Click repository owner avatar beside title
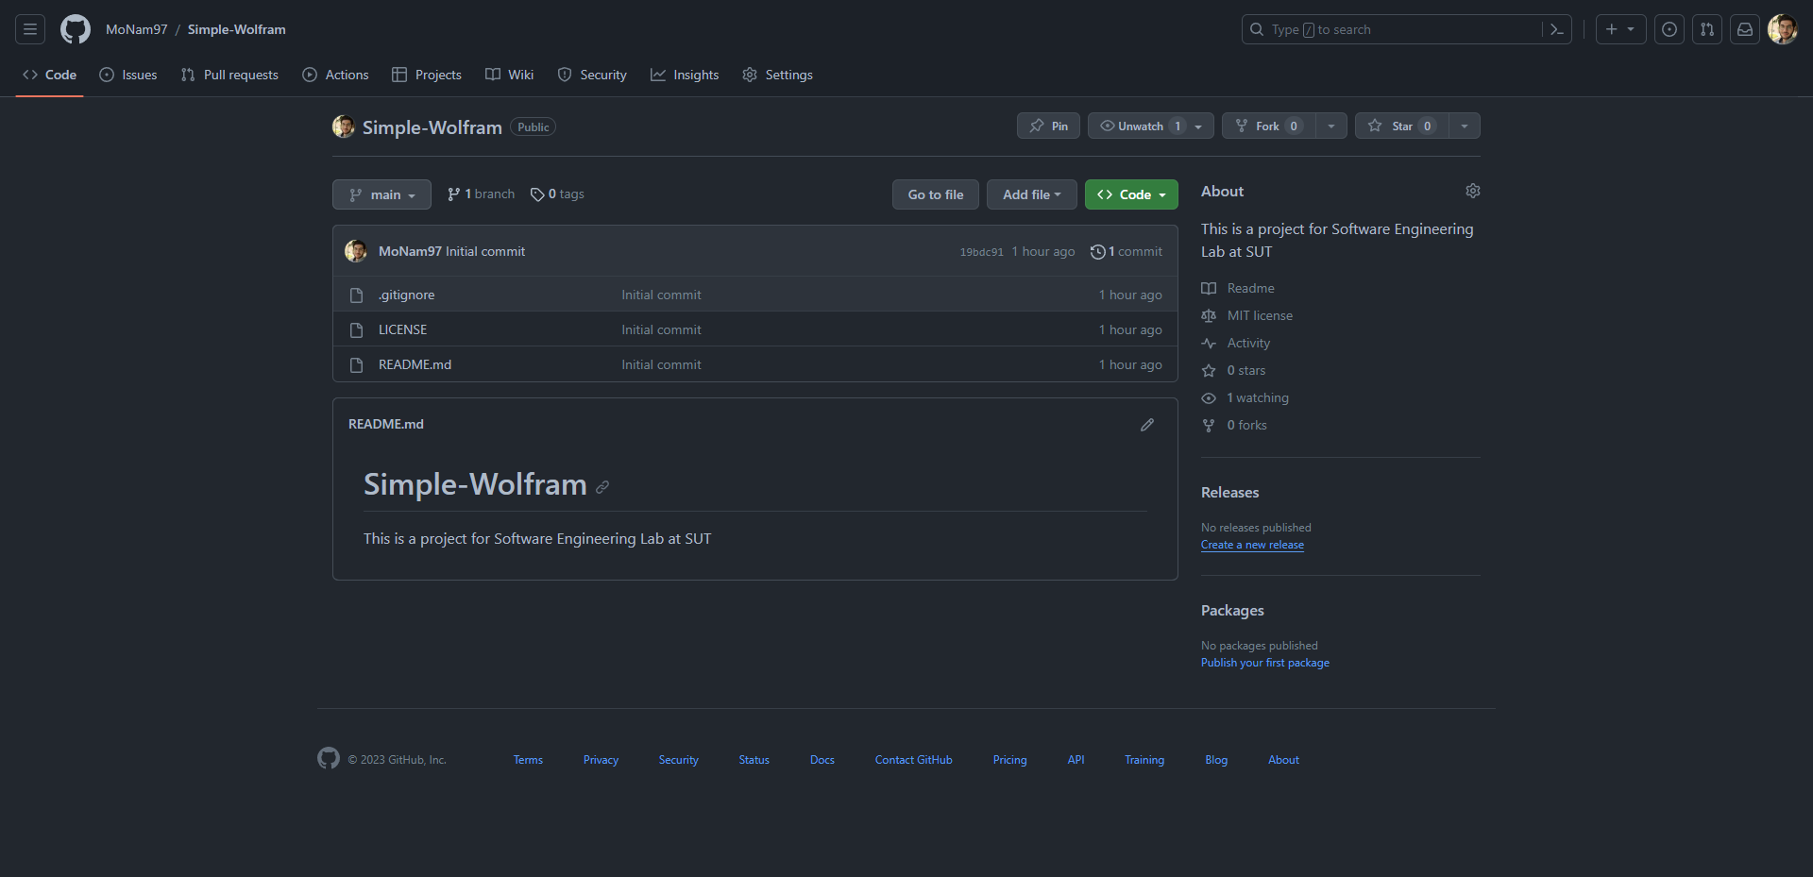This screenshot has height=877, width=1813. (x=344, y=126)
